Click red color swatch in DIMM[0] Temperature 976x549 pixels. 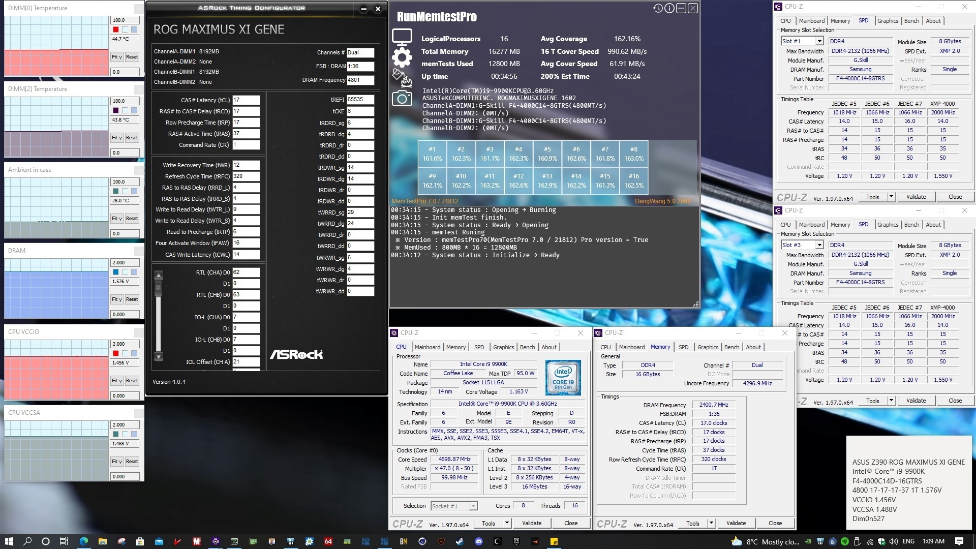tap(116, 29)
